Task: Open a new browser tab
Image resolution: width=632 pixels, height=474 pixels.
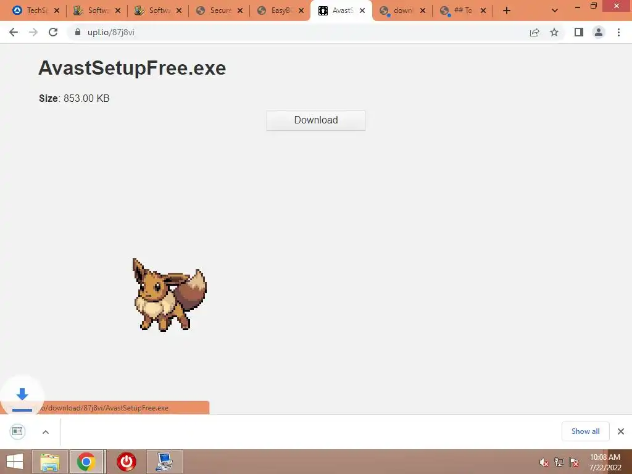Action: tap(507, 10)
